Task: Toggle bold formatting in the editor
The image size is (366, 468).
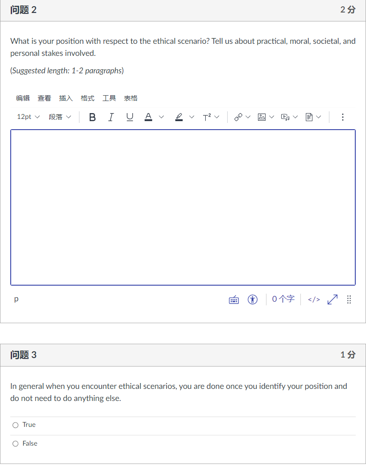Action: (92, 117)
